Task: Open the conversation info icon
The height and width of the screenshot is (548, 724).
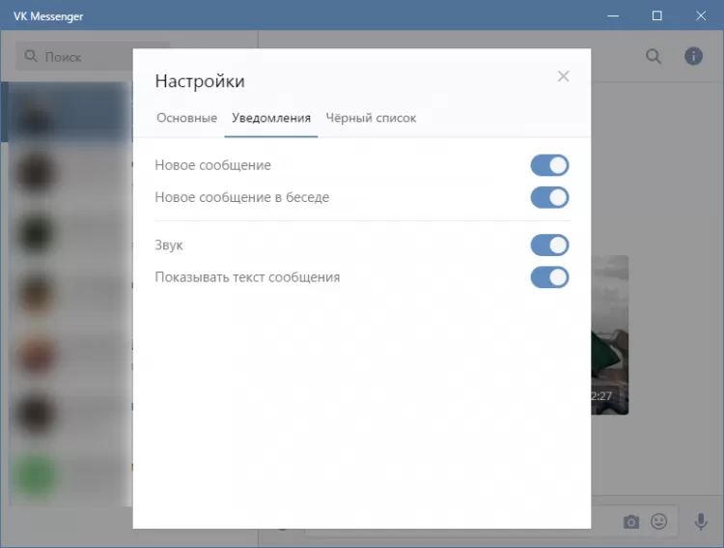Action: pos(693,56)
